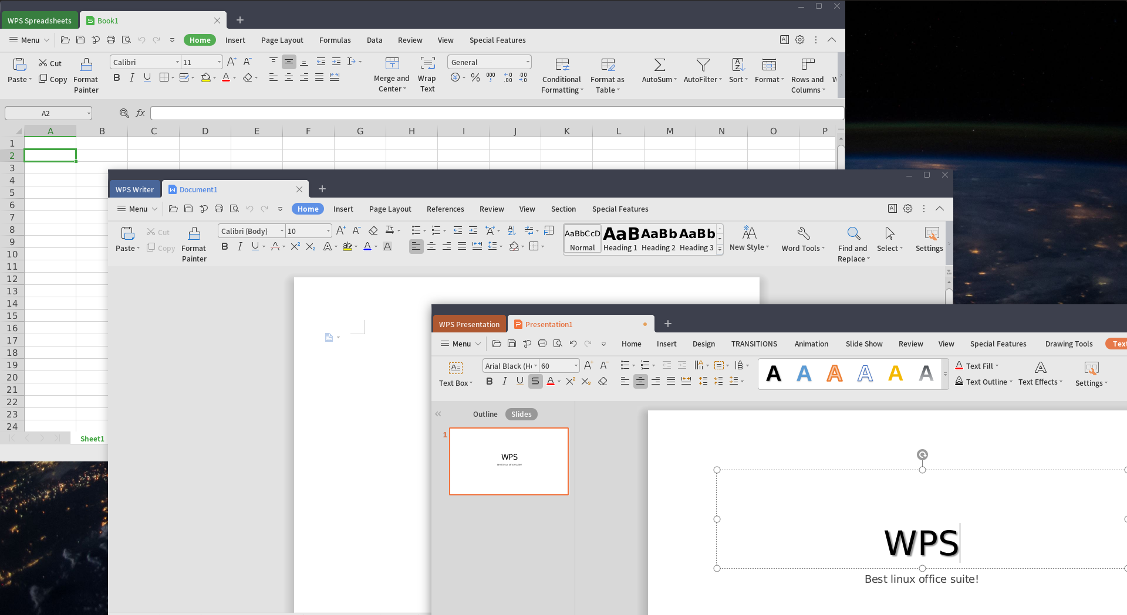Click AutoSum icon in Spreadsheets ribbon
The image size is (1127, 615).
click(659, 64)
